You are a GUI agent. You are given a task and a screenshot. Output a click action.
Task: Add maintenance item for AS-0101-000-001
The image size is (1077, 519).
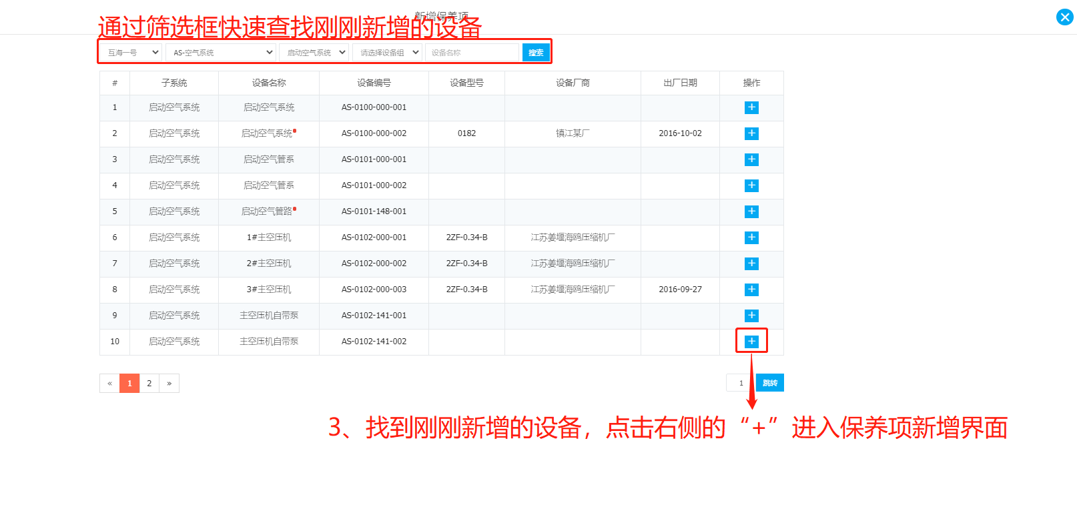(751, 159)
